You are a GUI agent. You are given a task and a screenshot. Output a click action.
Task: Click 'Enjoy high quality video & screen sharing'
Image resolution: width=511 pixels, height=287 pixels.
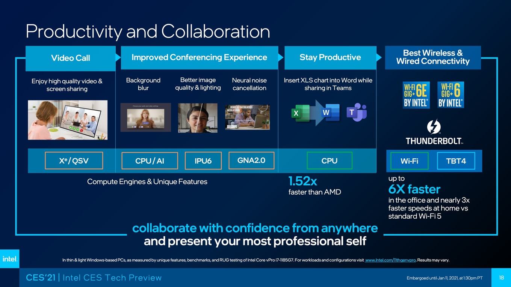pyautogui.click(x=67, y=85)
